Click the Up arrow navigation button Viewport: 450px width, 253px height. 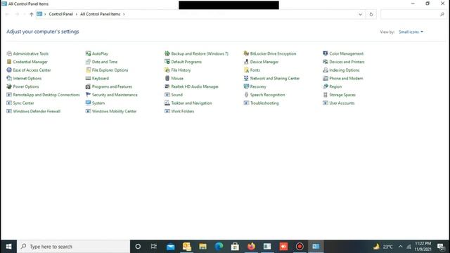(x=31, y=14)
